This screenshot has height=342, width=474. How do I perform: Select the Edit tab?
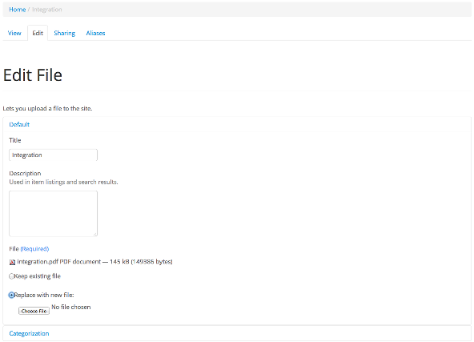point(38,33)
